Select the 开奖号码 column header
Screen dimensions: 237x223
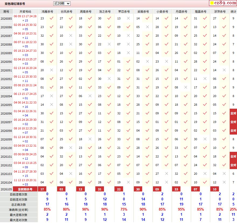tap(25, 12)
